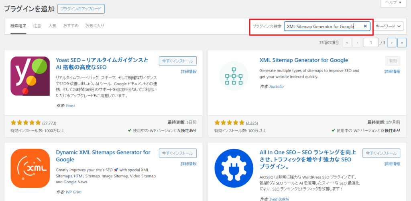Open 詳細情報 for XML Sitemap Generator
Screen dimensions: 411x201
tap(392, 72)
